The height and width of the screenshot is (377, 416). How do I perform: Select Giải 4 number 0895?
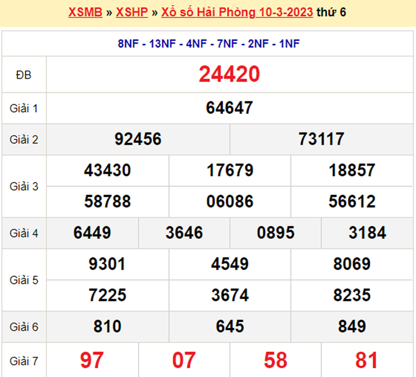pyautogui.click(x=276, y=232)
